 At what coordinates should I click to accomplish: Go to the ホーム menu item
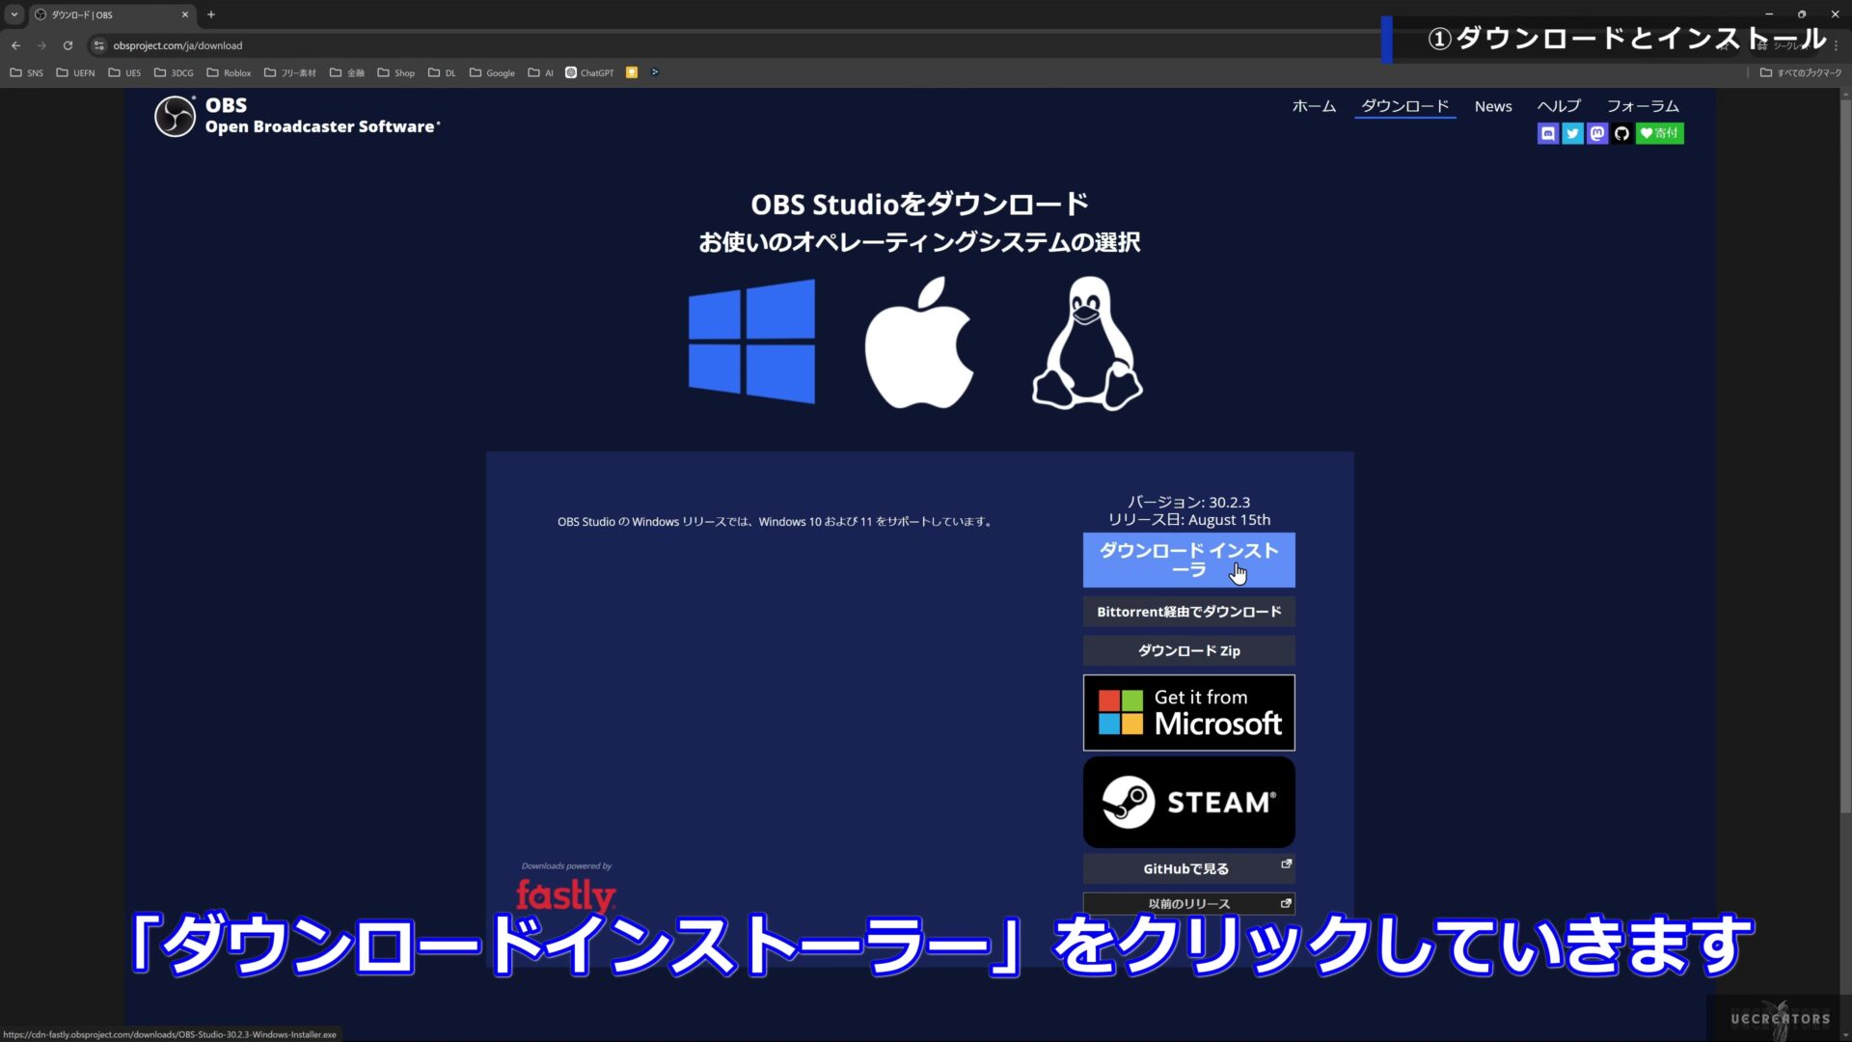pos(1314,106)
